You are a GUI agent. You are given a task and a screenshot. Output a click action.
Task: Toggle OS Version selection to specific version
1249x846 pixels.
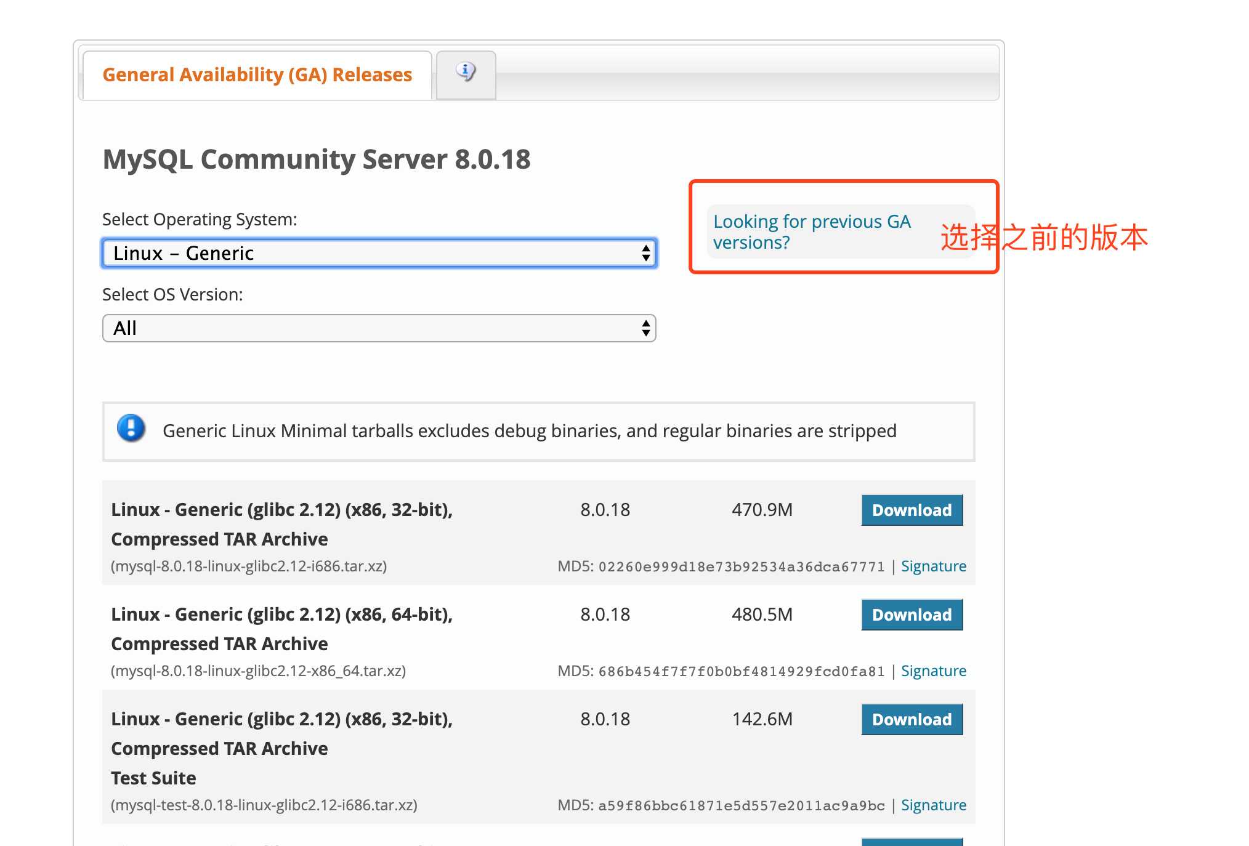tap(378, 329)
